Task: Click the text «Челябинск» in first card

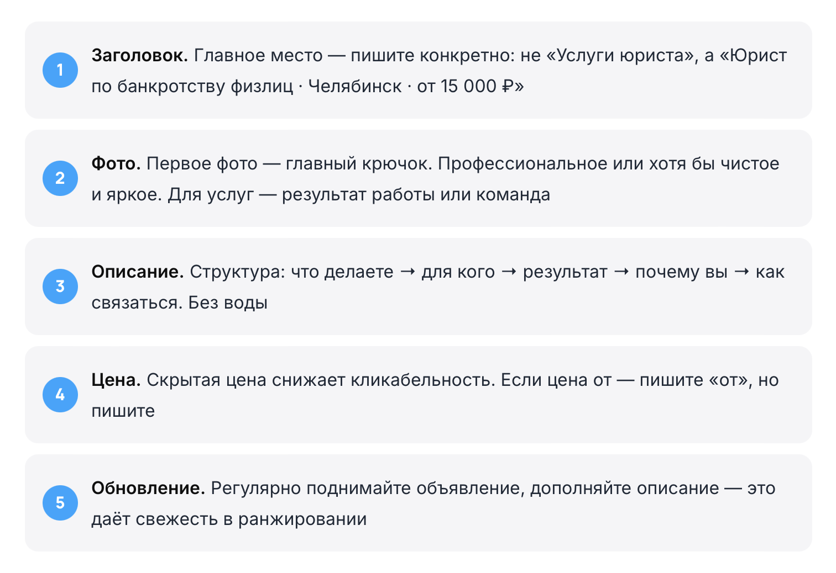Action: tap(355, 86)
